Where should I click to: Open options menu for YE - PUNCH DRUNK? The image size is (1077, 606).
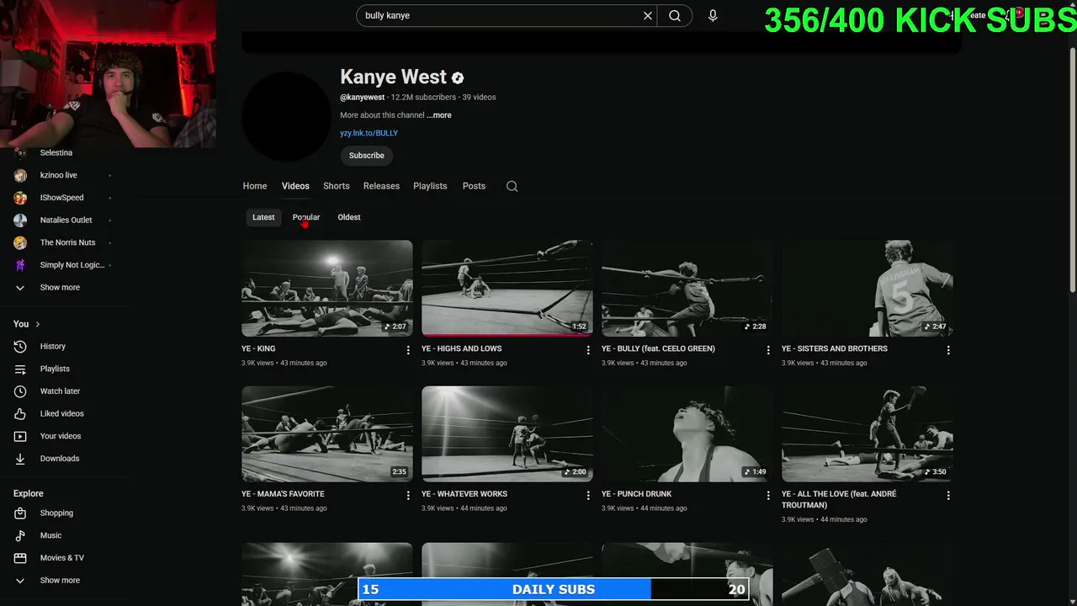coord(768,496)
